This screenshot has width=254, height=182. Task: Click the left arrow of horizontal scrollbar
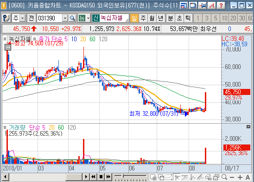click(6, 177)
